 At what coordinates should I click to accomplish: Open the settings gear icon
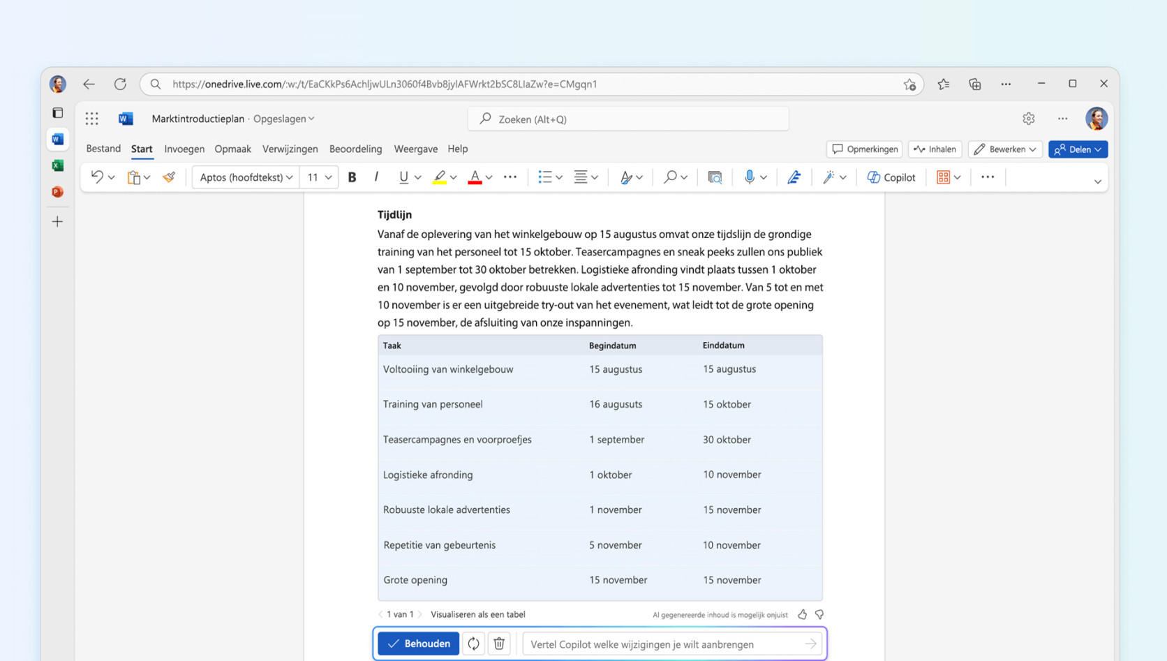[x=1028, y=119]
